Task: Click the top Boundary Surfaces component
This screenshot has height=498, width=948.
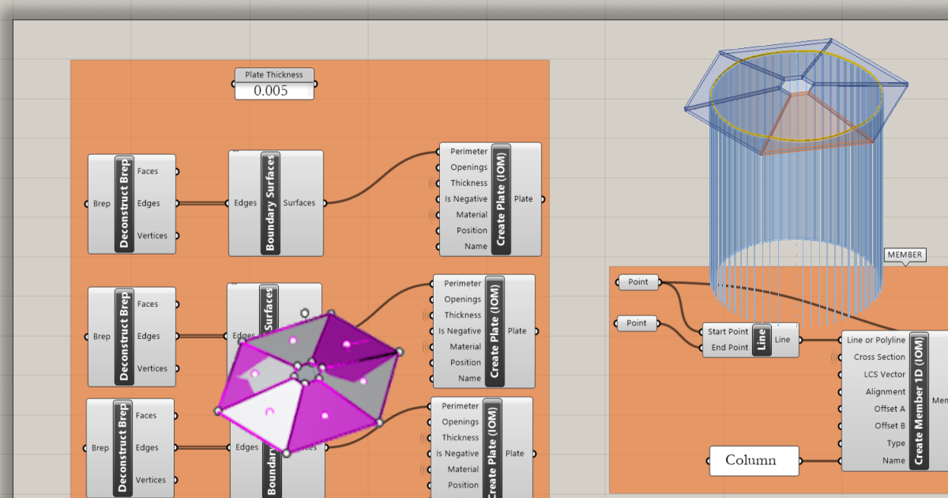Action: tap(270, 203)
